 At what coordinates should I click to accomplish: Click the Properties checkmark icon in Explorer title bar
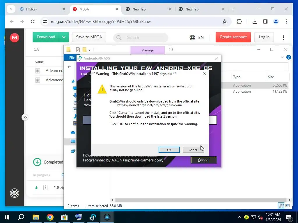click(78, 50)
